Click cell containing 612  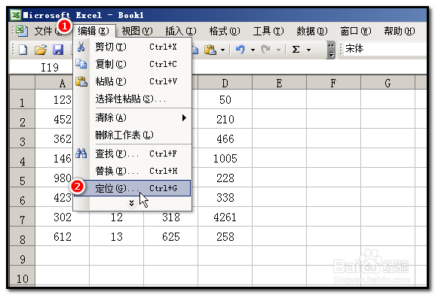63,236
